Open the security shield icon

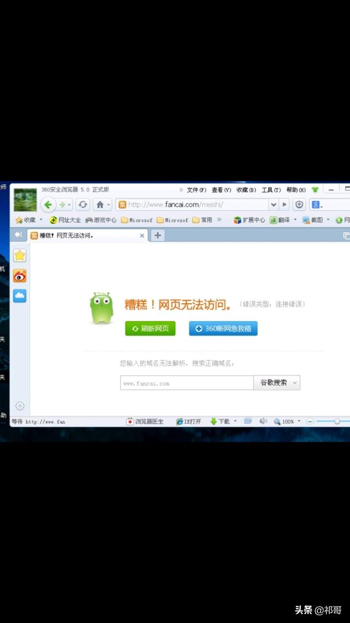(x=299, y=205)
